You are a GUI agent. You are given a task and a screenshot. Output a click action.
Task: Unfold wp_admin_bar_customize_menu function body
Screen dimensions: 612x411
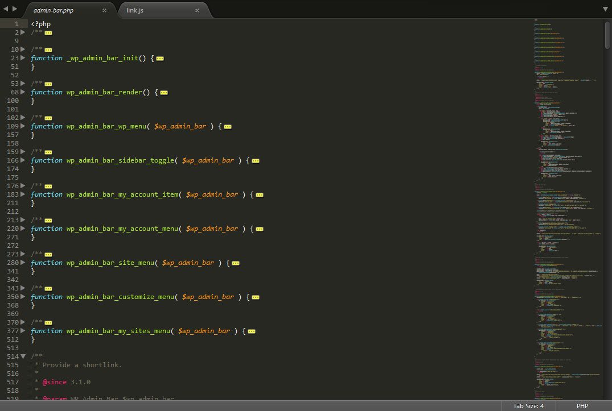[x=256, y=297]
